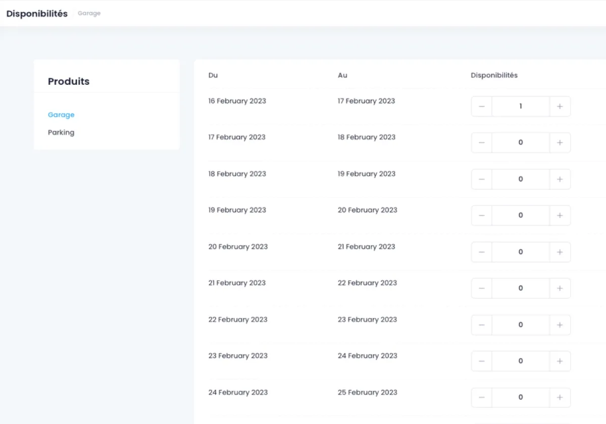Select the quantity field for 21 February 2023
This screenshot has height=424, width=606.
[521, 288]
